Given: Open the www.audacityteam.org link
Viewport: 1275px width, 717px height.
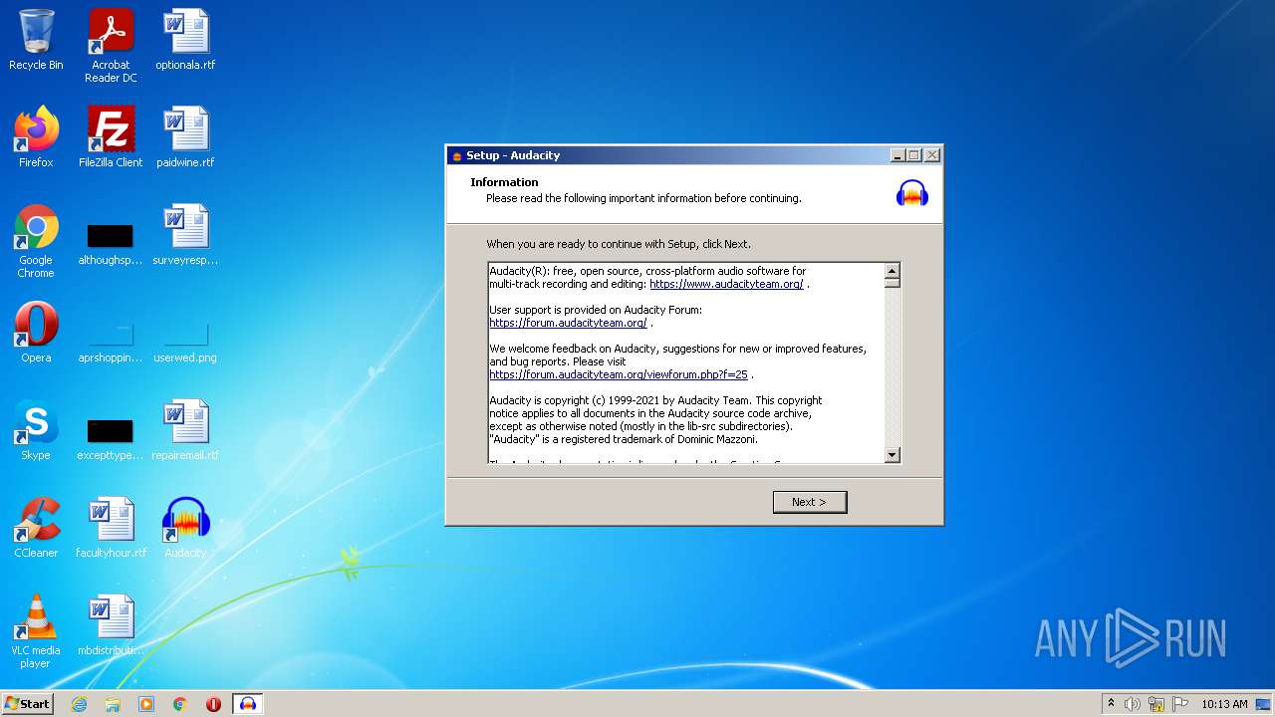Looking at the screenshot, I should [726, 284].
